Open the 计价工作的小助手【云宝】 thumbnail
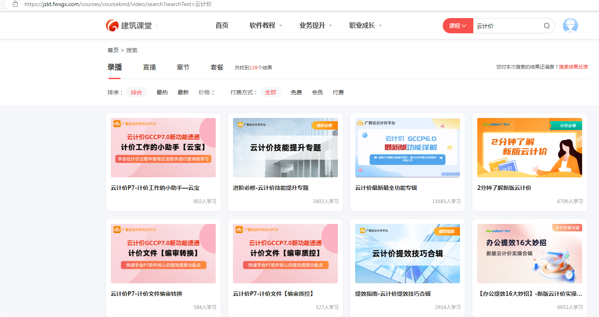The height and width of the screenshot is (317, 599). point(163,148)
